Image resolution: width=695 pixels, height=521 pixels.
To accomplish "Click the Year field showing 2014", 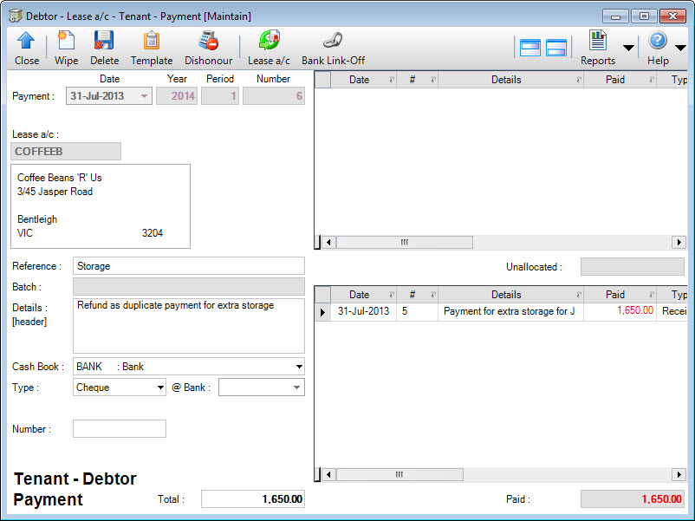I will pyautogui.click(x=177, y=96).
